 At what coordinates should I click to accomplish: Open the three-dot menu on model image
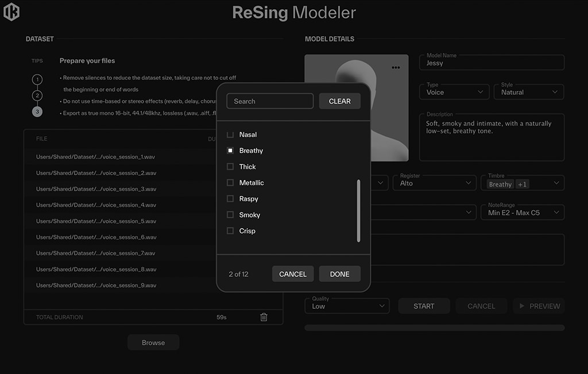pyautogui.click(x=396, y=68)
